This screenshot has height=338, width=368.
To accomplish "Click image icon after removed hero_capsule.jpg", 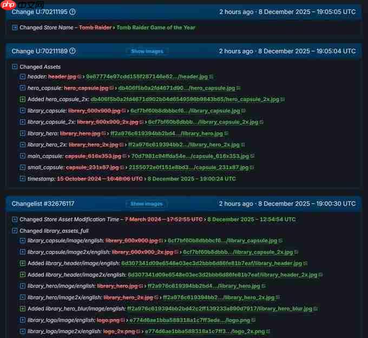I will coord(111,88).
